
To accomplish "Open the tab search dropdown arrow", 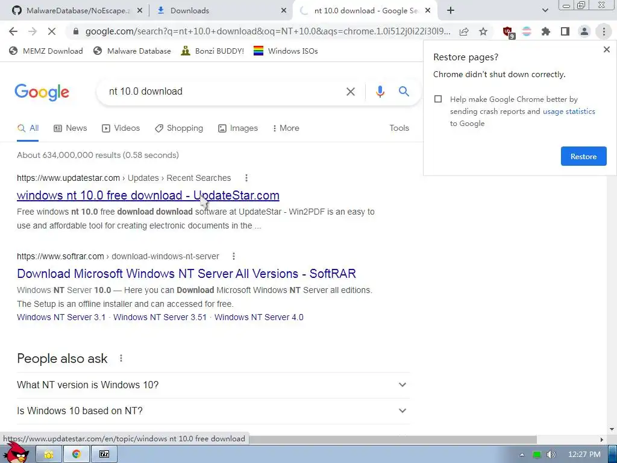I will pos(545,11).
